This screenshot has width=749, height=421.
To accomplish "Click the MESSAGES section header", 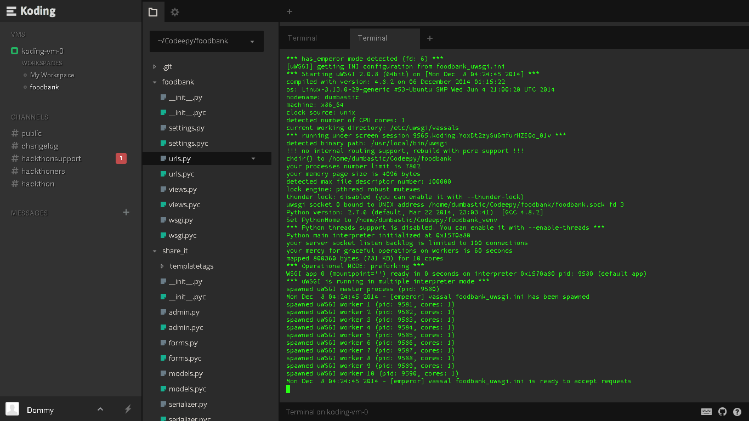I will pos(29,213).
